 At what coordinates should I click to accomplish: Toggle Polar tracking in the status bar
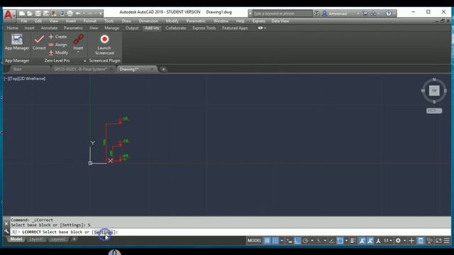point(306,241)
